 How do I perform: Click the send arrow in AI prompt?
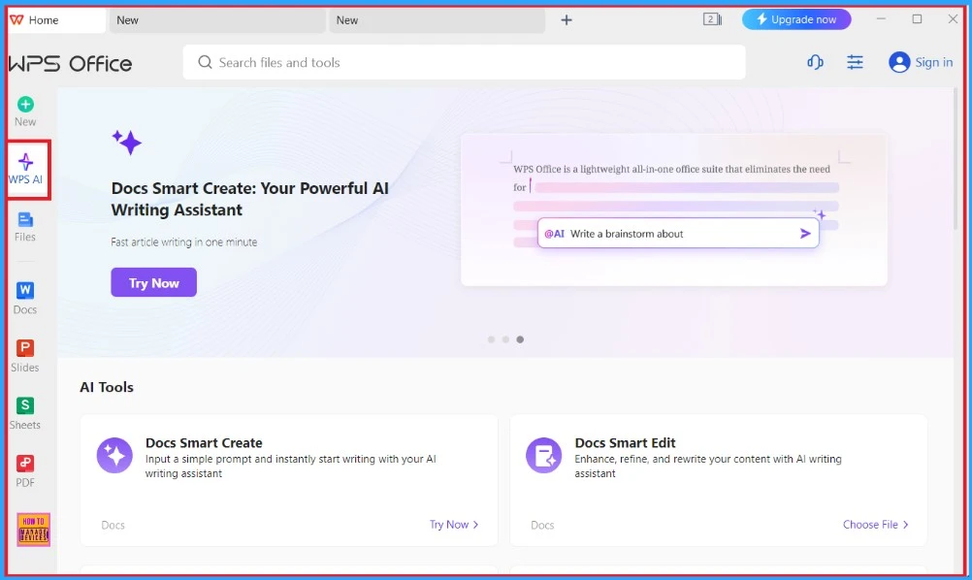coord(804,234)
